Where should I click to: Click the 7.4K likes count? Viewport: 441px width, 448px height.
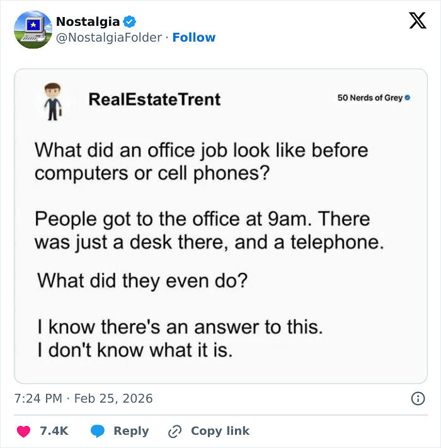click(54, 431)
